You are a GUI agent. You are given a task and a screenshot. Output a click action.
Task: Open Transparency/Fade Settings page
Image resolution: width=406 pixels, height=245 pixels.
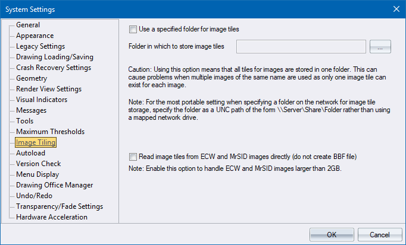click(x=60, y=206)
